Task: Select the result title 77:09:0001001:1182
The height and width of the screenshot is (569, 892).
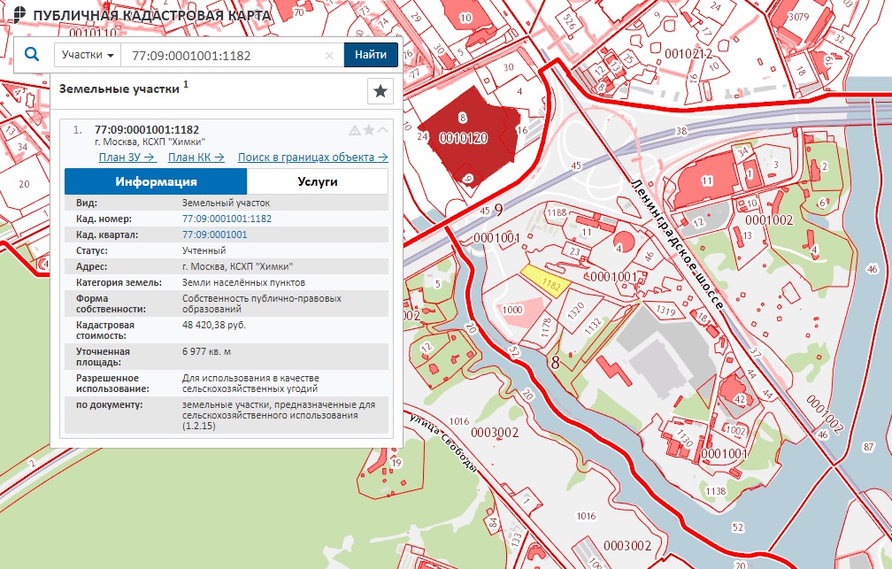Action: click(x=147, y=130)
